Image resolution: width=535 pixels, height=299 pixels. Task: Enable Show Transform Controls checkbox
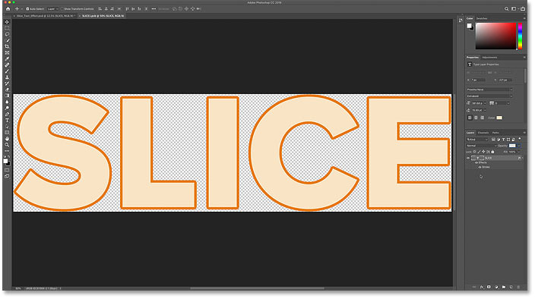pyautogui.click(x=62, y=9)
